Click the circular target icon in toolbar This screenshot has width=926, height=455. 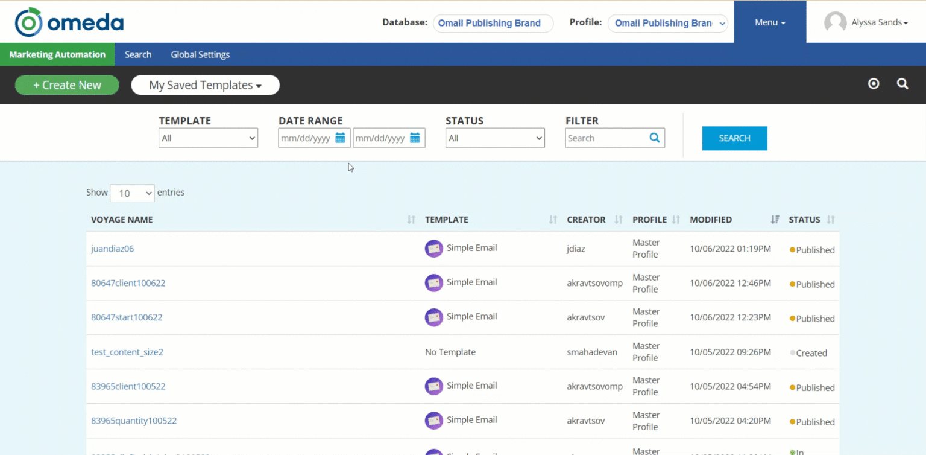[873, 84]
